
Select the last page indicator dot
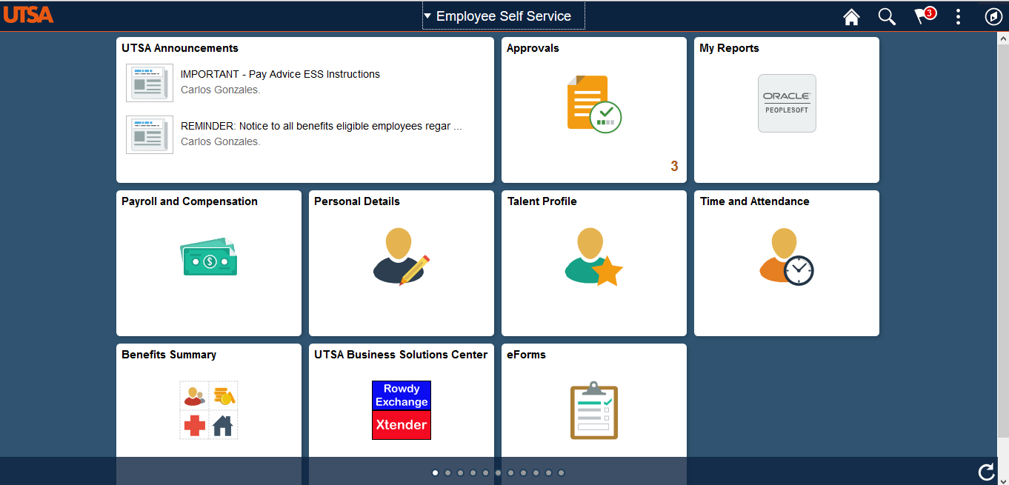click(x=561, y=472)
